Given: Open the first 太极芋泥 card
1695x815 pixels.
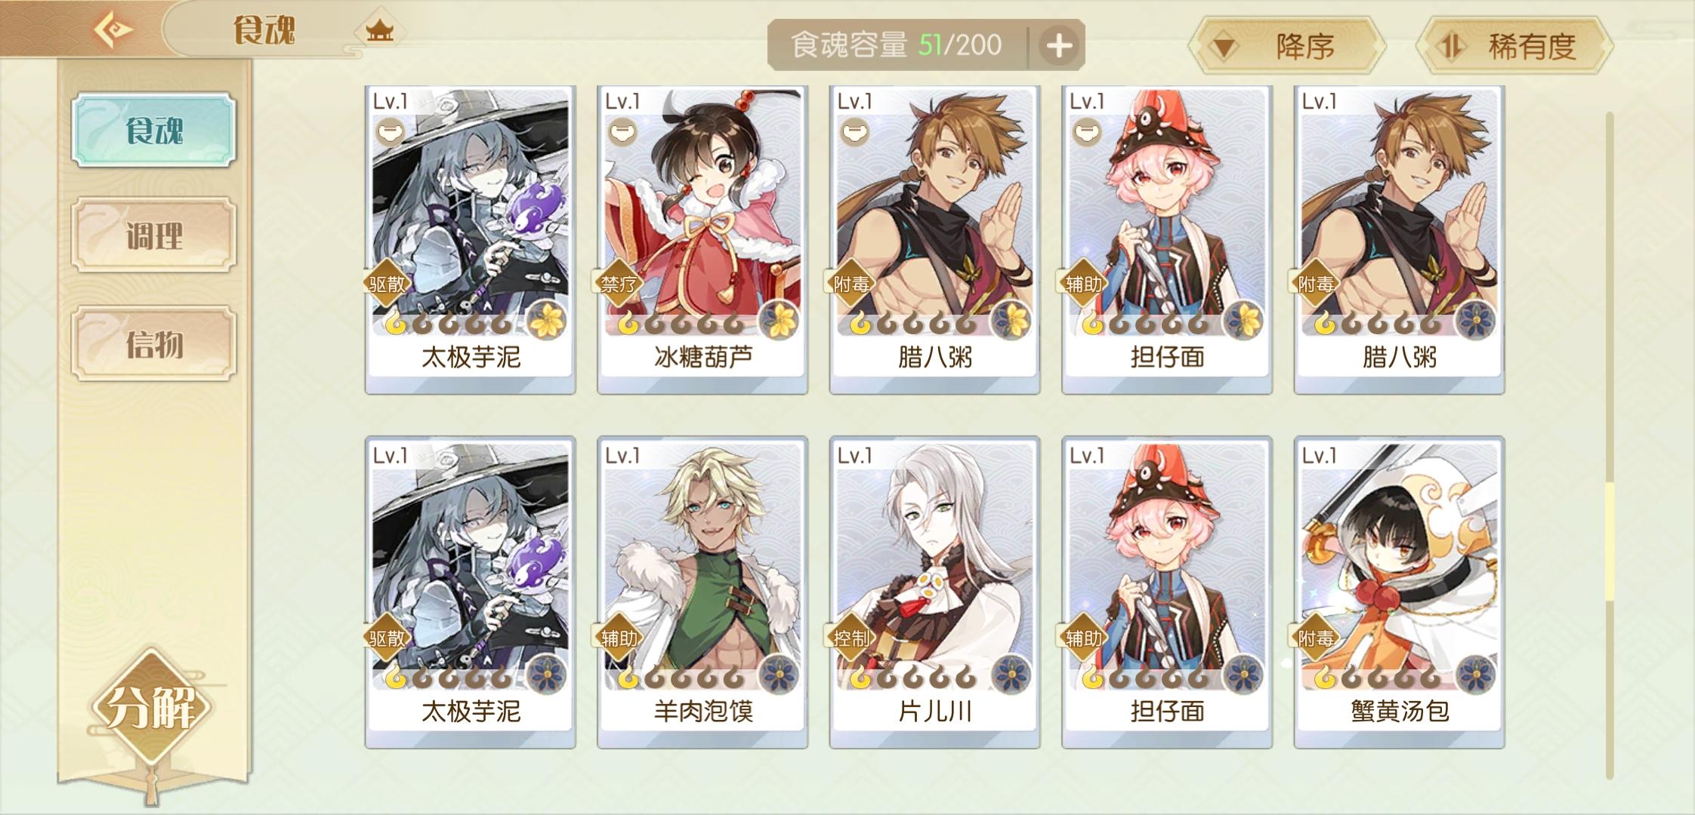Looking at the screenshot, I should (x=471, y=239).
